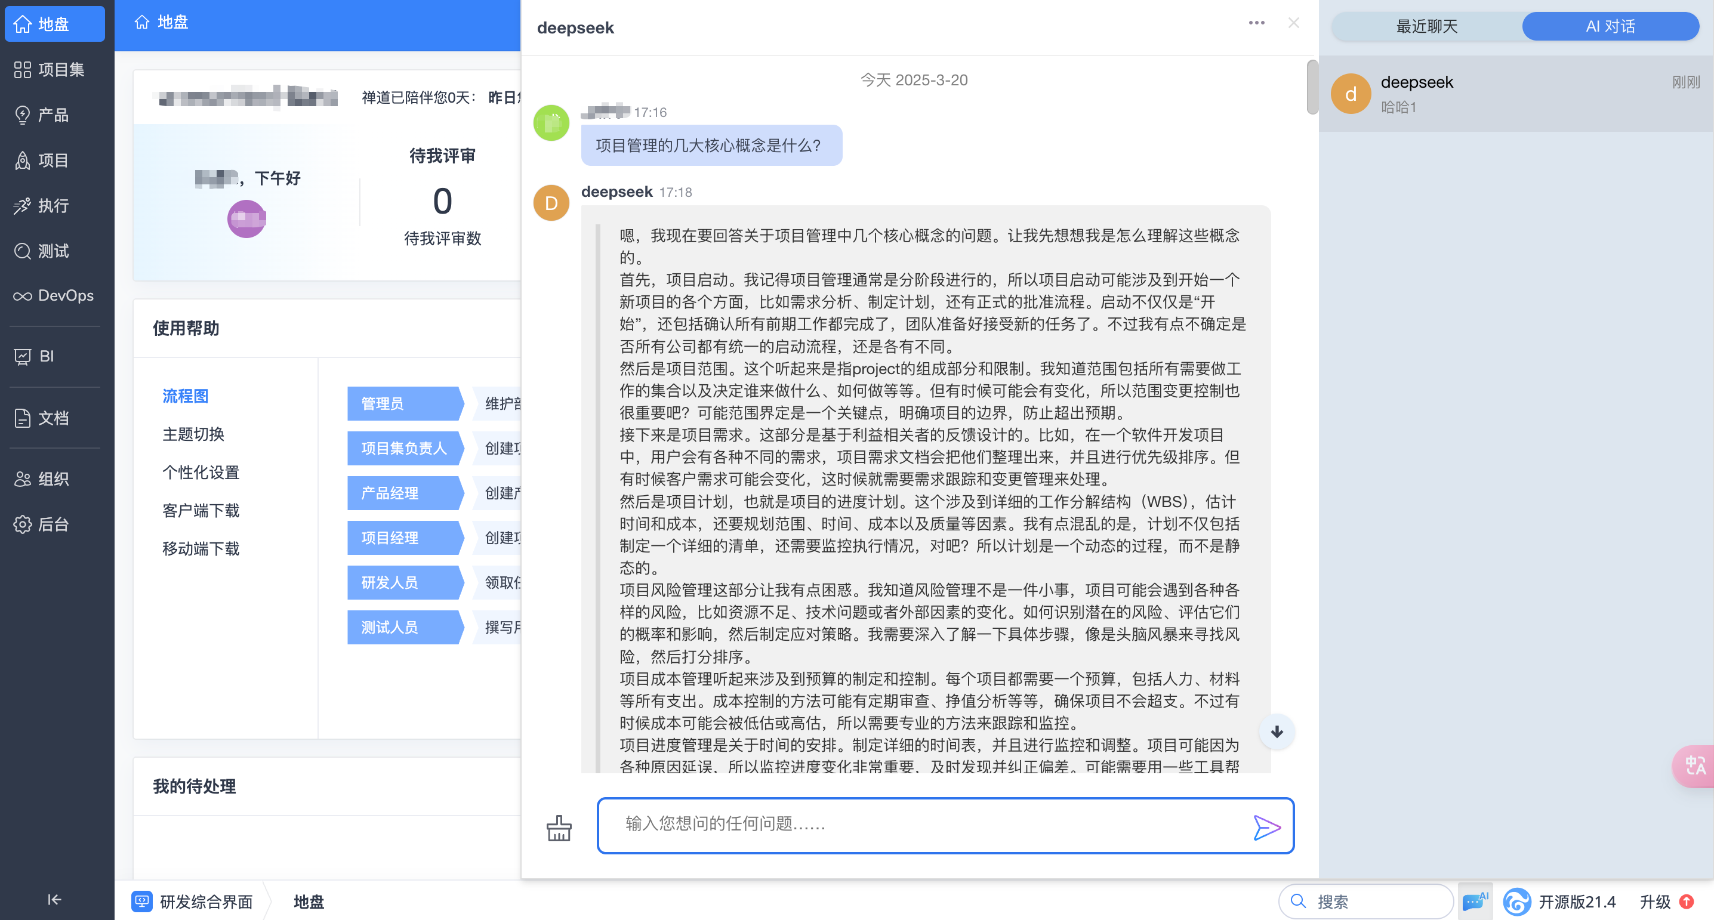The width and height of the screenshot is (1714, 920).
Task: Open the DevOps sidebar item
Action: tap(54, 295)
